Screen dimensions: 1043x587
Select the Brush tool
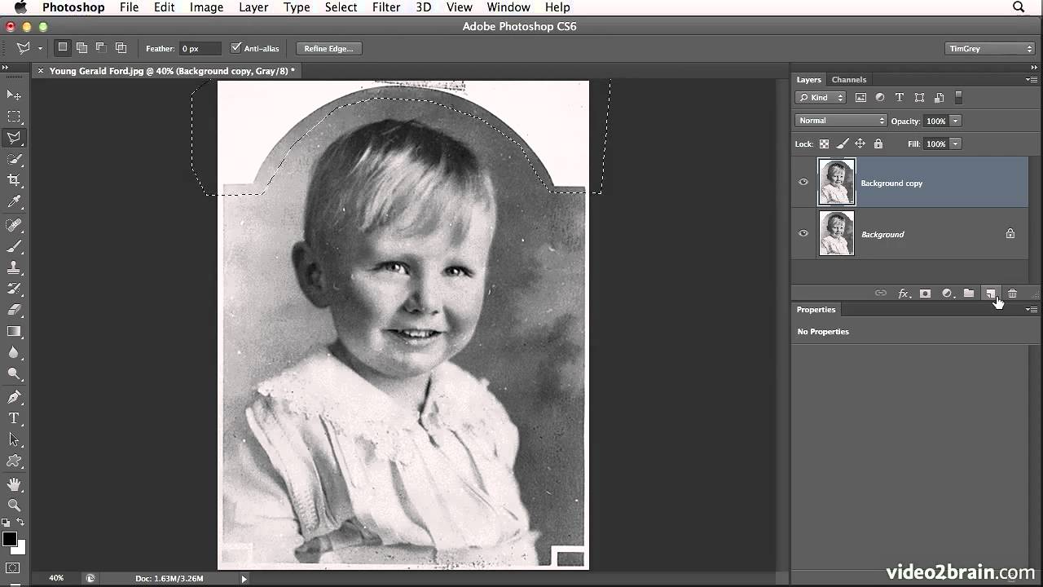(x=14, y=246)
